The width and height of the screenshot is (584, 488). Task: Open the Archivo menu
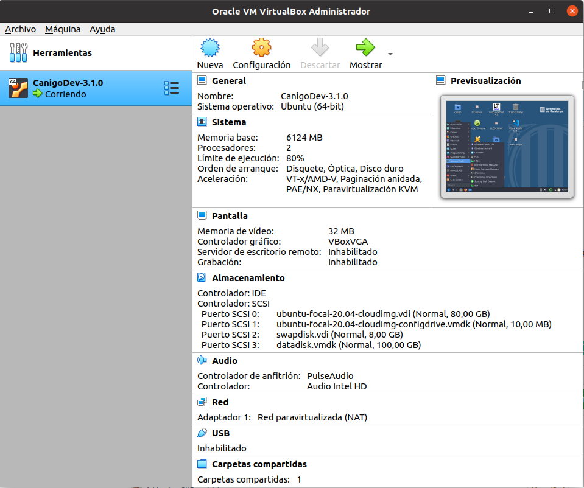click(21, 29)
